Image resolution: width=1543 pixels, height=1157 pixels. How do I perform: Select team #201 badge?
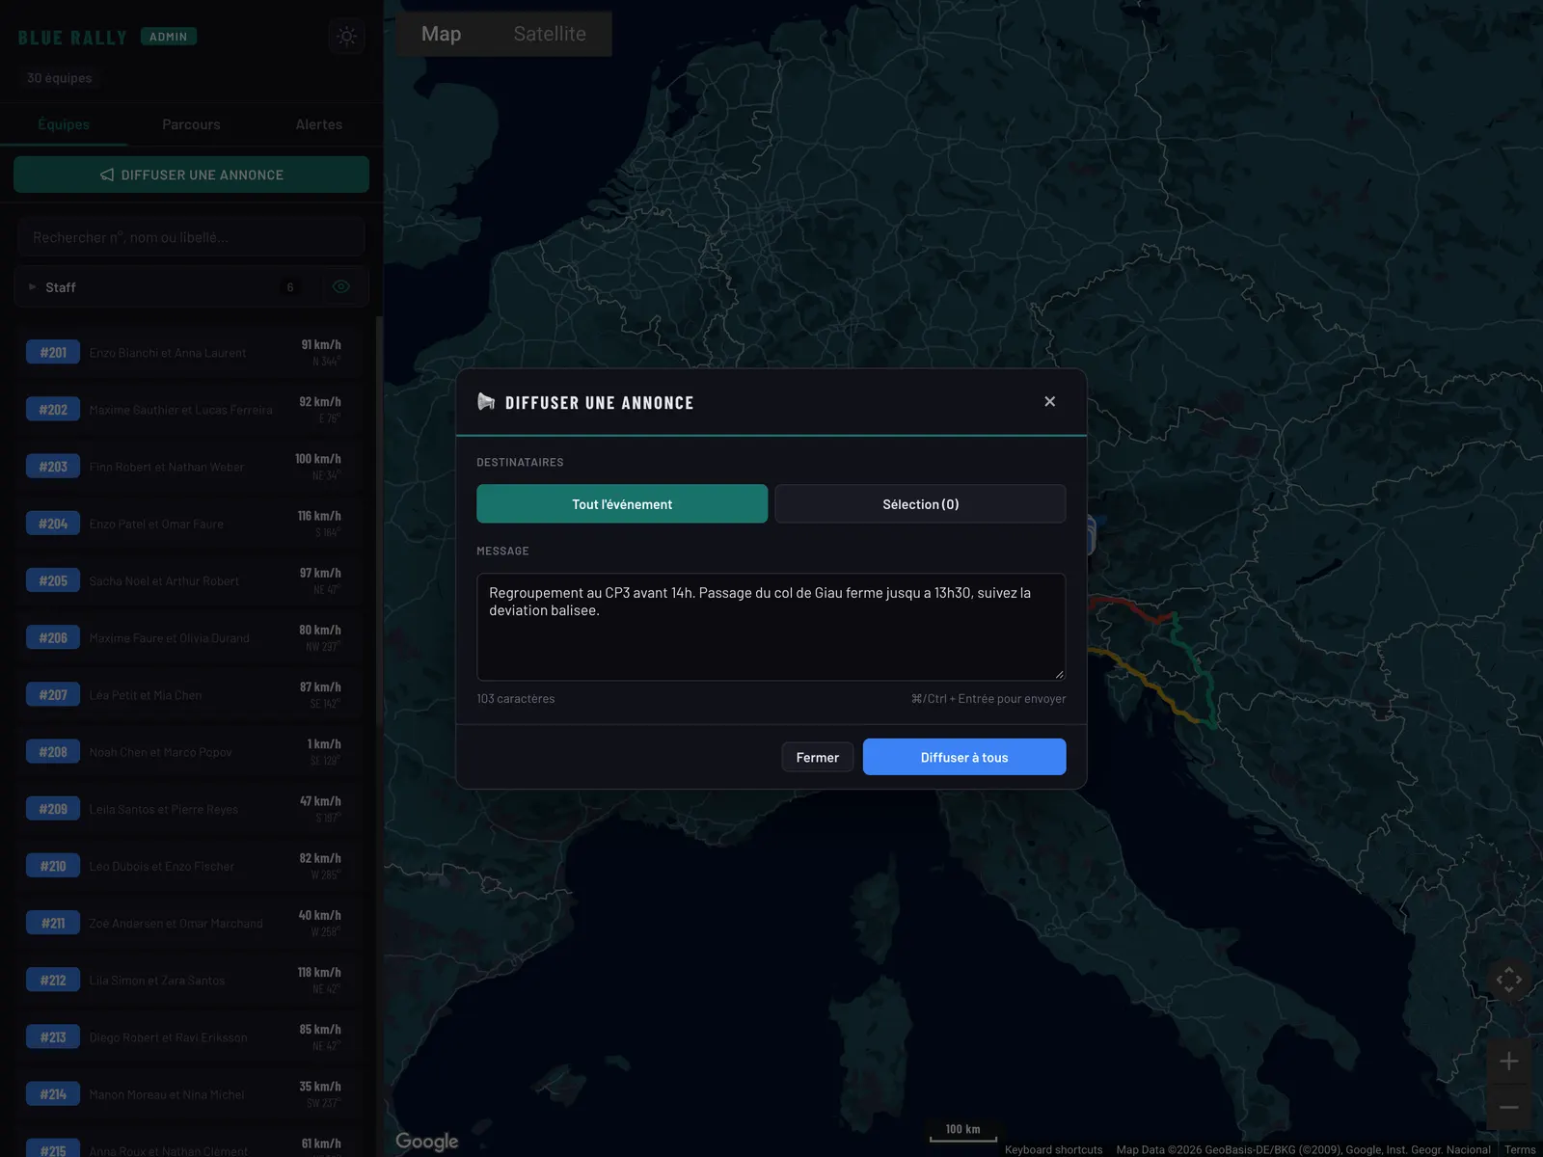(x=53, y=352)
